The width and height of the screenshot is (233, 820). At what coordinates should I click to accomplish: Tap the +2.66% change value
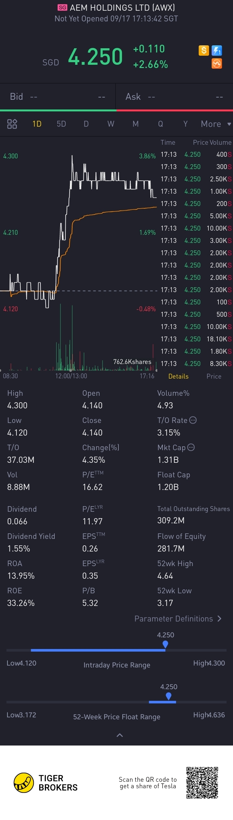[x=150, y=64]
